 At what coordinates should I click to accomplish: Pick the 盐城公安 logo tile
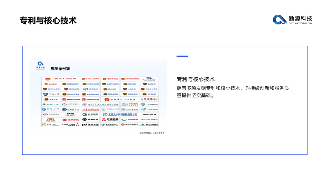pos(149,84)
